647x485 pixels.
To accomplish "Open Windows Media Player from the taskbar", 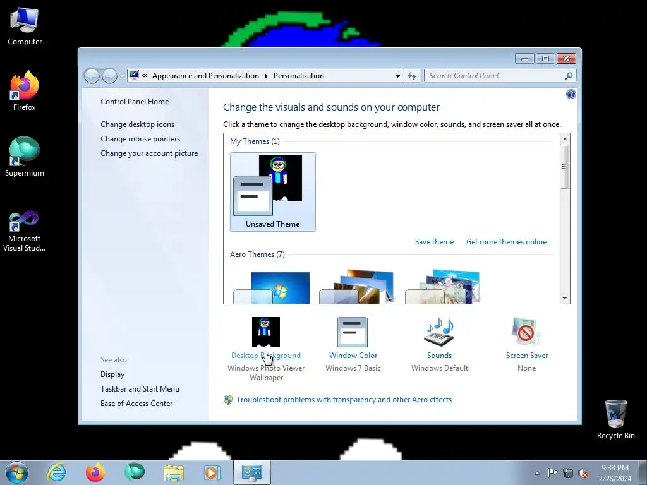I will click(212, 472).
